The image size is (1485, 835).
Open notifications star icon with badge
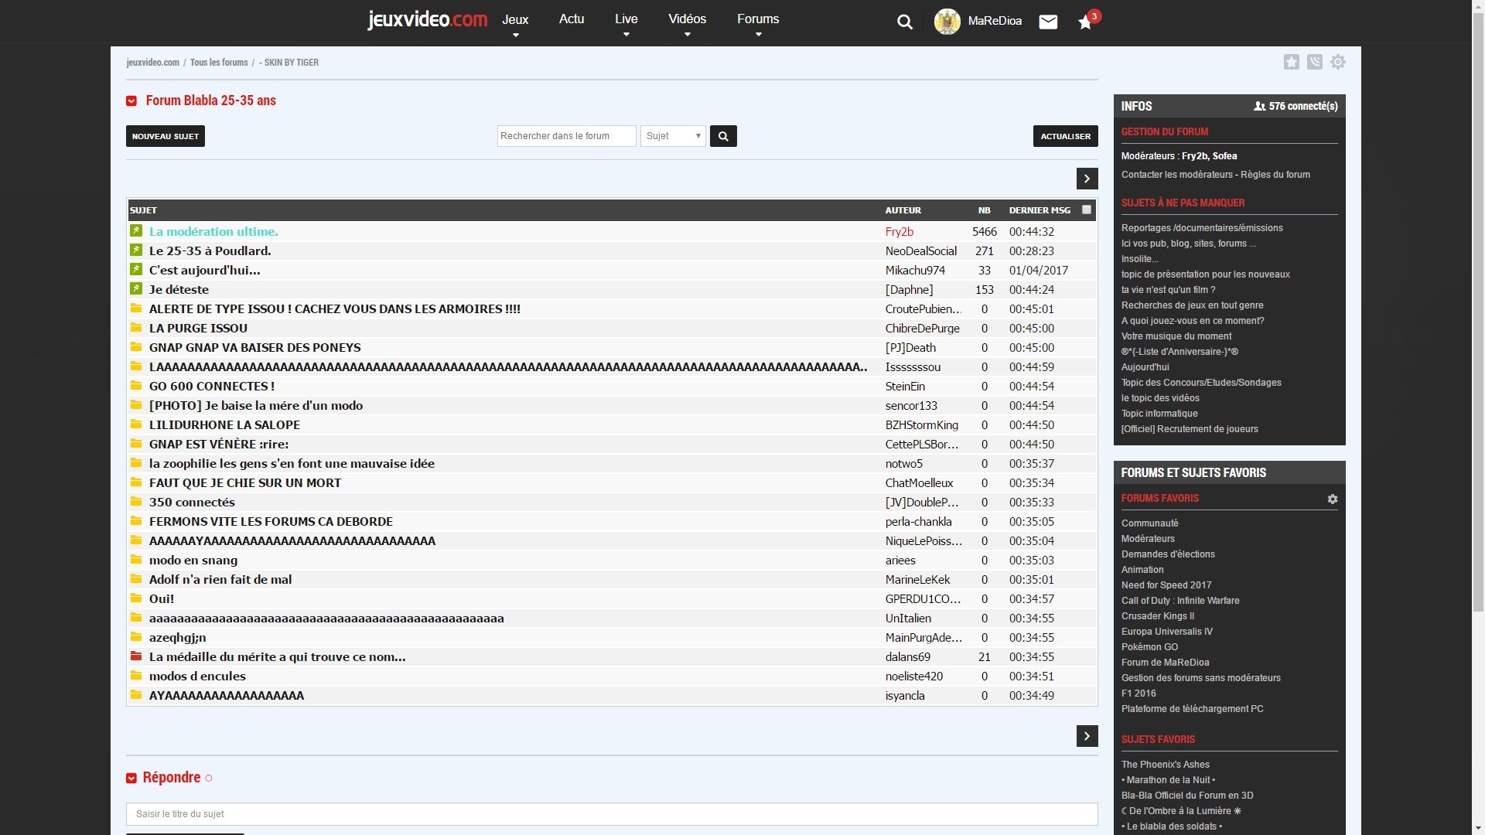pos(1086,22)
